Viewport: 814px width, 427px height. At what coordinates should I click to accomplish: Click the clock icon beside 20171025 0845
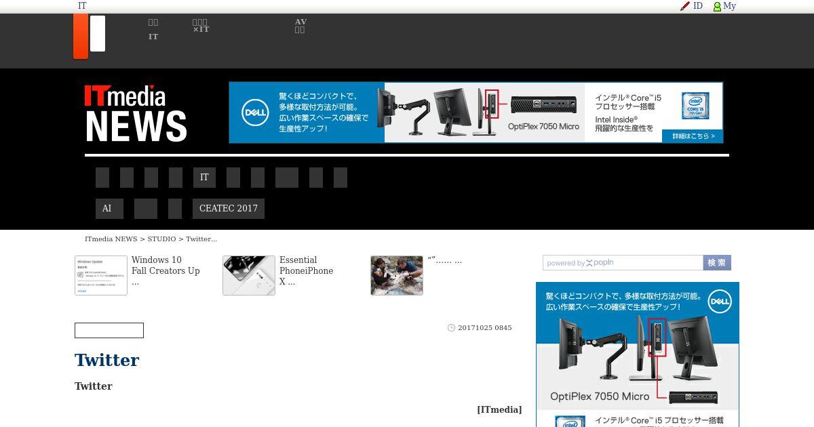[x=451, y=328]
